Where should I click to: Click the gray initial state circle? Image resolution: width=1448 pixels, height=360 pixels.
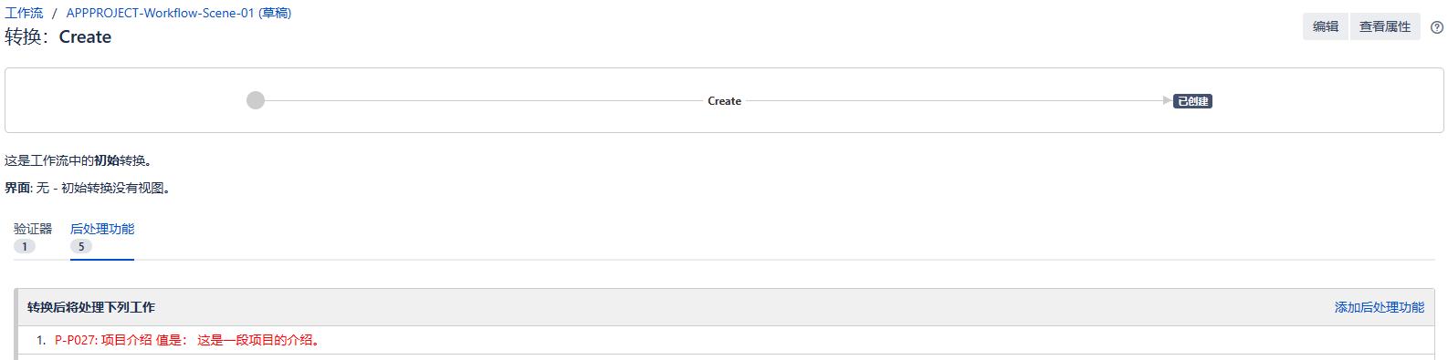point(256,100)
